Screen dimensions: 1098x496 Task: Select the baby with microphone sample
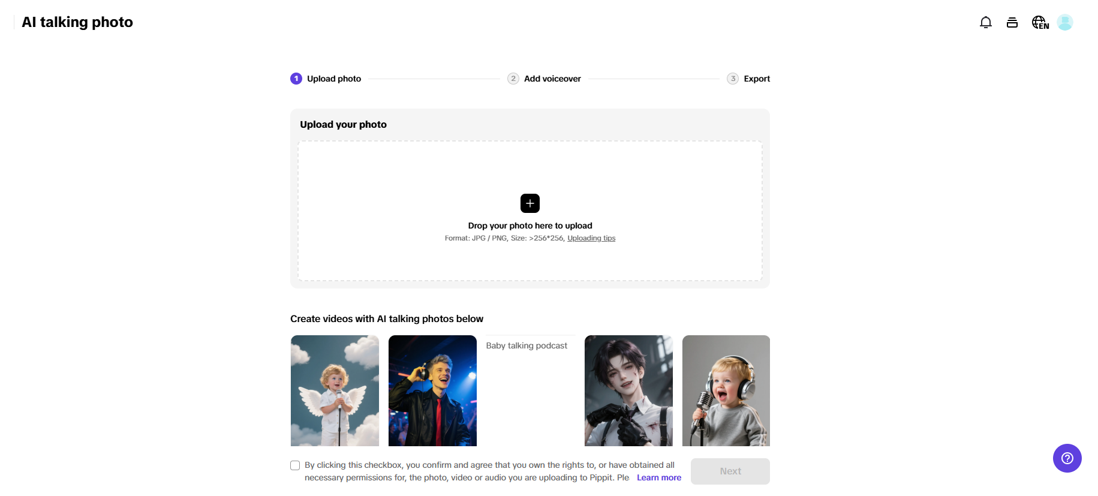pyautogui.click(x=726, y=390)
